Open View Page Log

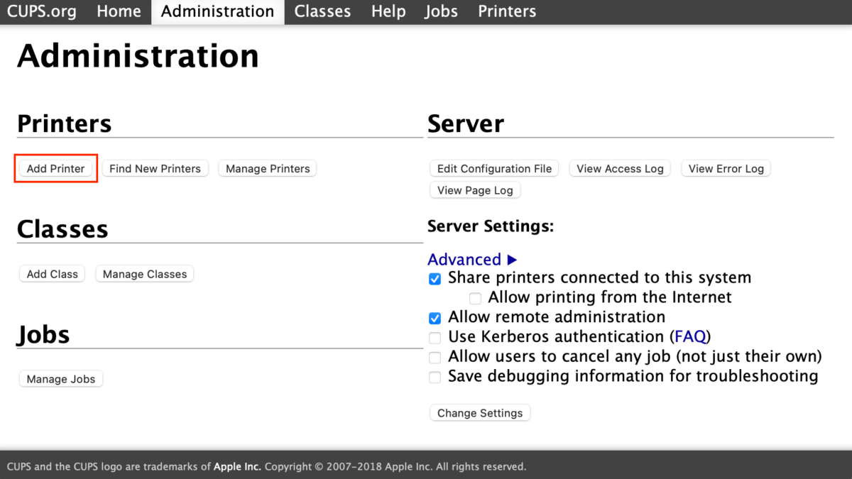point(474,190)
